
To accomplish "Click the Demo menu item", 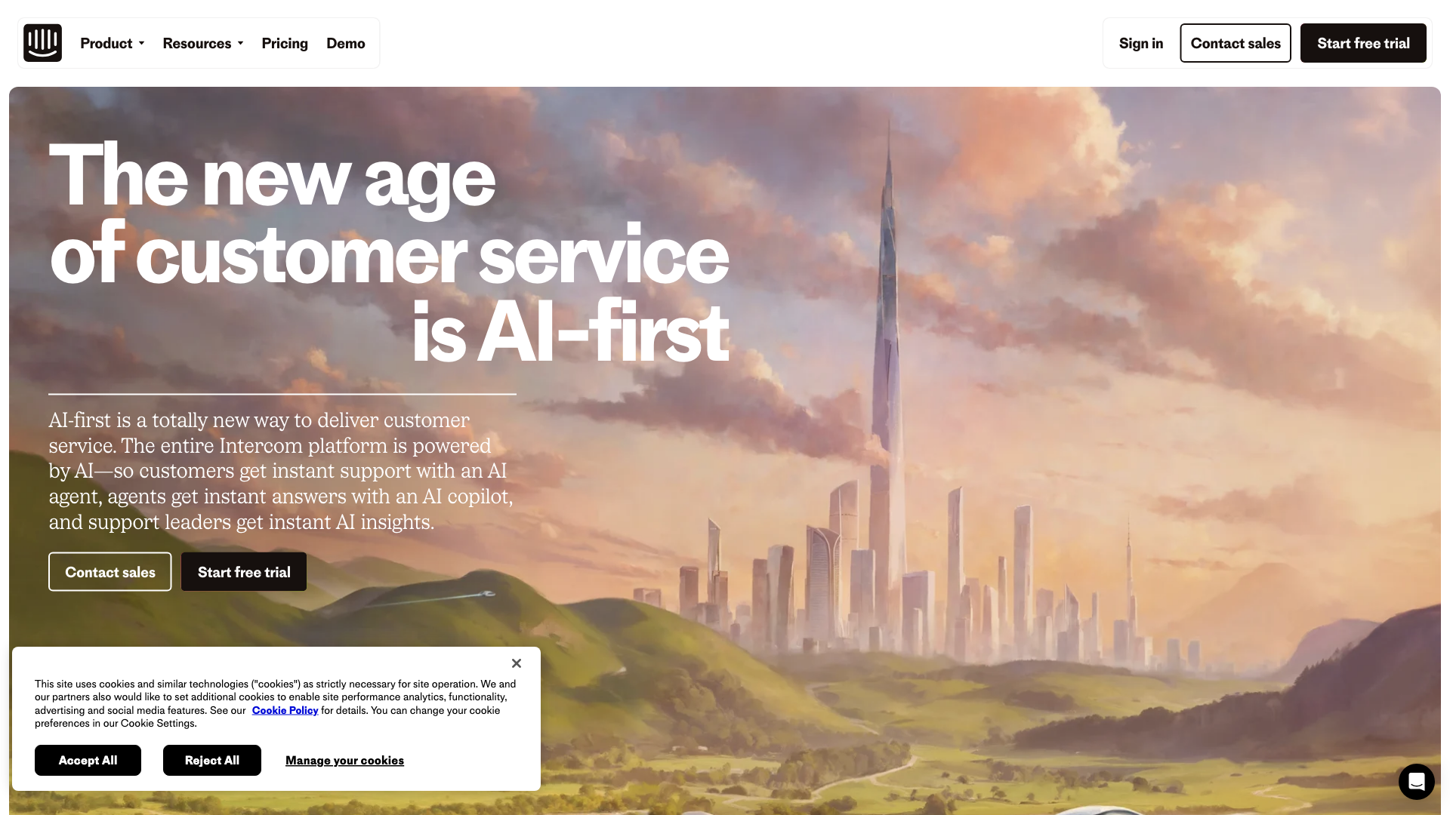I will click(346, 43).
